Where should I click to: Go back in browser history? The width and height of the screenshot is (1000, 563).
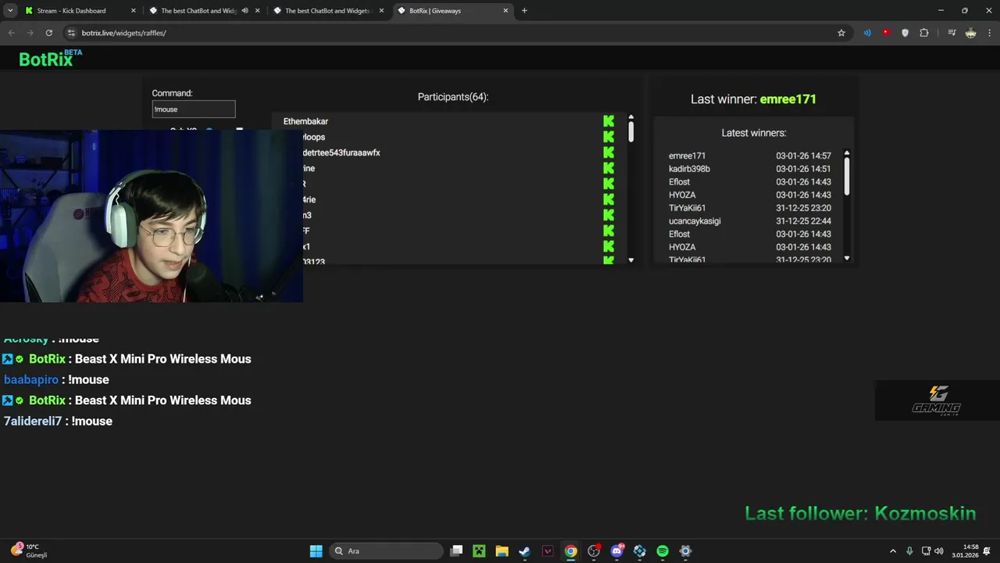coord(11,33)
